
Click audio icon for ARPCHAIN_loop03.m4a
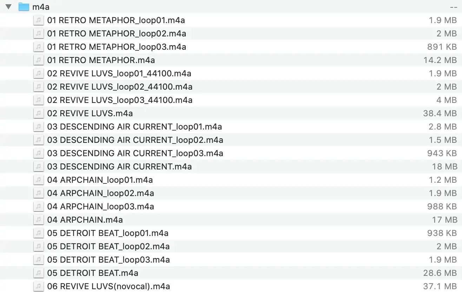[x=38, y=207]
